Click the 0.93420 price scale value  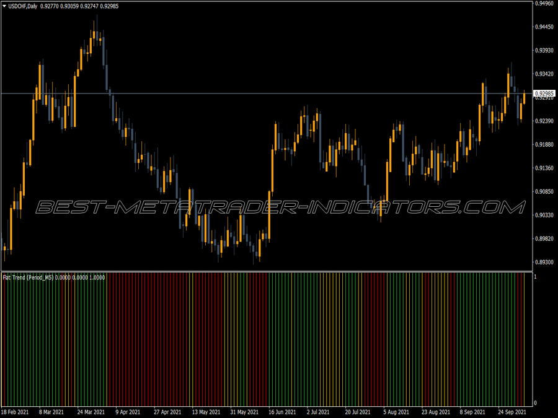click(544, 74)
